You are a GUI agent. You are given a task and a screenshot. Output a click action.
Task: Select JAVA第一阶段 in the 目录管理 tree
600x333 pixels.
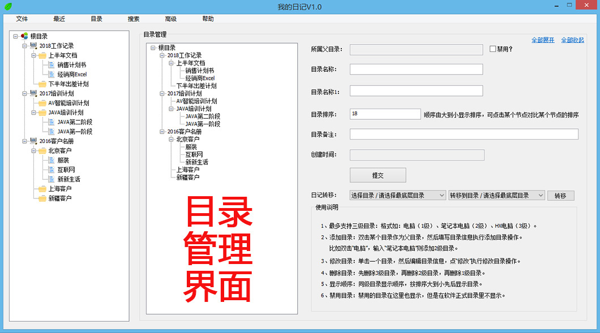point(203,124)
